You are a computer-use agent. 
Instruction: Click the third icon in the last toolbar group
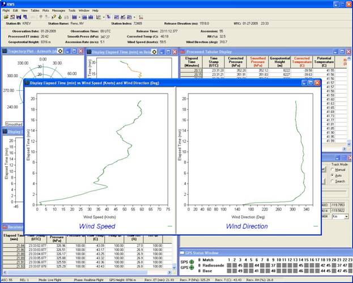pyautogui.click(x=129, y=17)
